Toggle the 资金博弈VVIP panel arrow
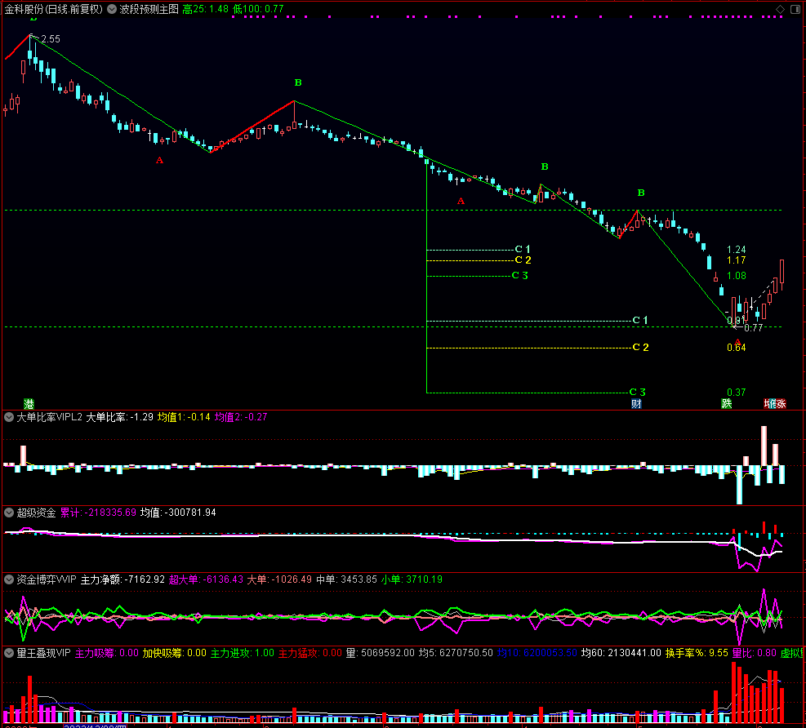The height and width of the screenshot is (728, 806). coord(9,579)
